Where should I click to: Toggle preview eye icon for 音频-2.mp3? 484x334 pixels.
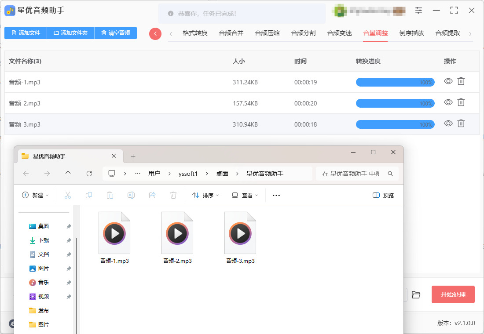pos(448,102)
